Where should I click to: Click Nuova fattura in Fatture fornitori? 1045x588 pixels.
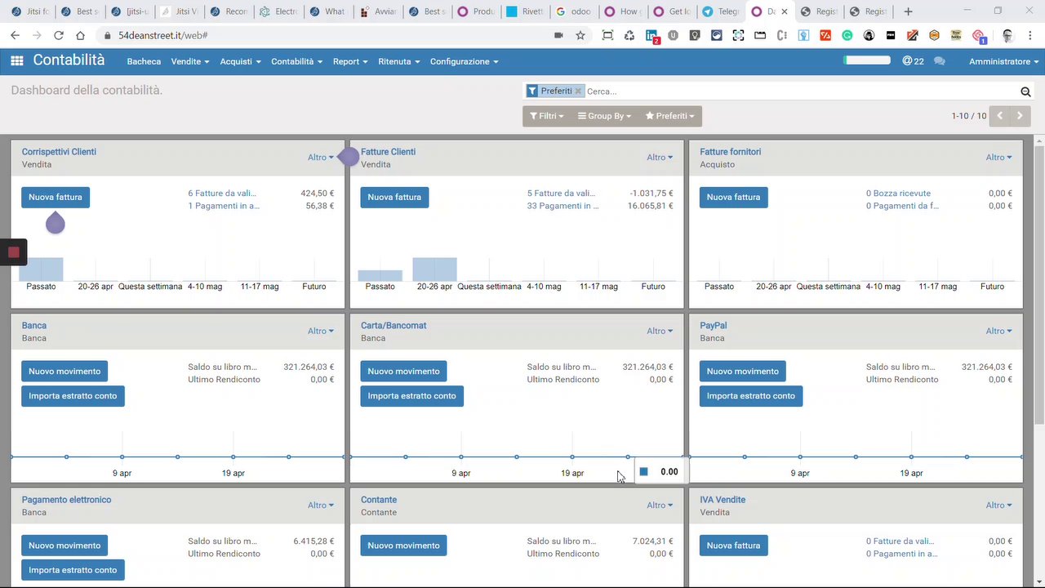733,197
